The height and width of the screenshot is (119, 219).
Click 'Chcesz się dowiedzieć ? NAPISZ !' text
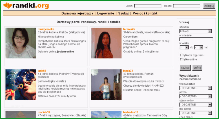click(143, 86)
